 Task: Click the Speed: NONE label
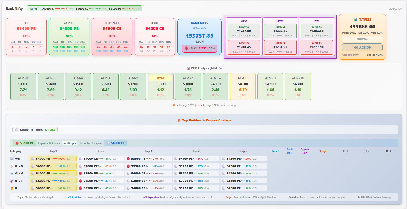[375, 55]
